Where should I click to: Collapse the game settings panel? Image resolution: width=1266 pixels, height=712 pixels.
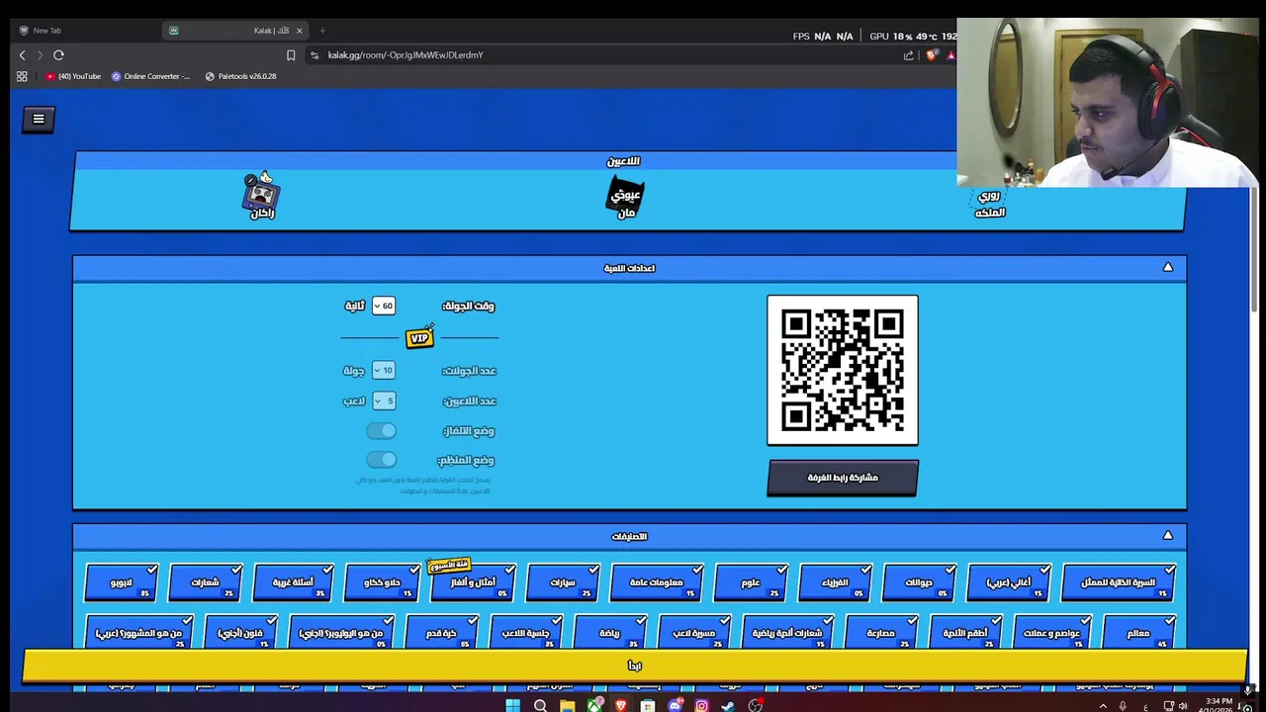[x=1168, y=267]
